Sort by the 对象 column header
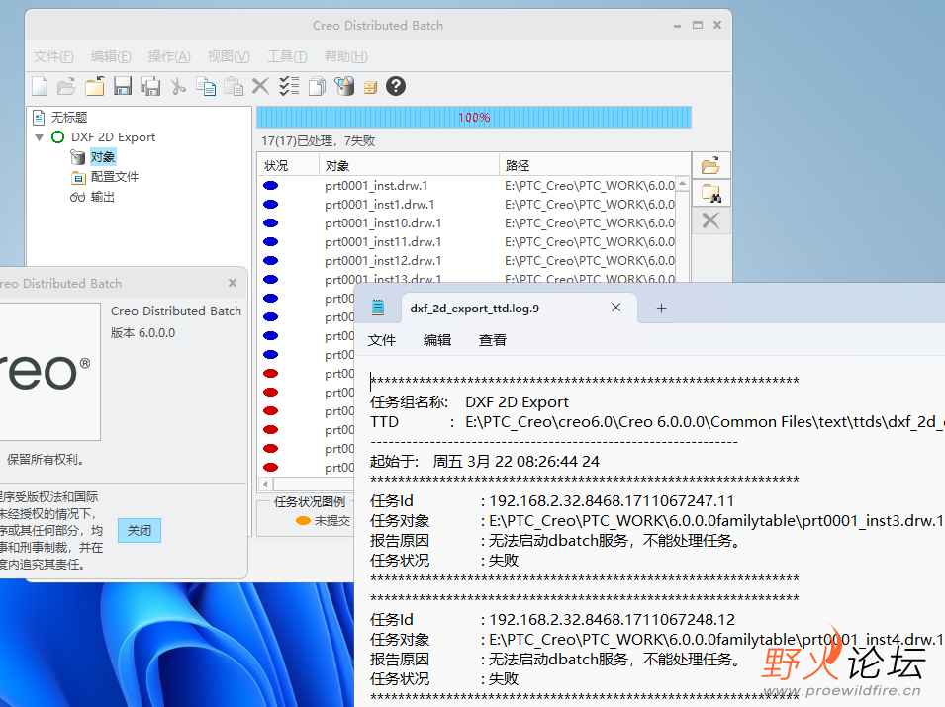Screen dimensions: 945x707 tap(409, 165)
